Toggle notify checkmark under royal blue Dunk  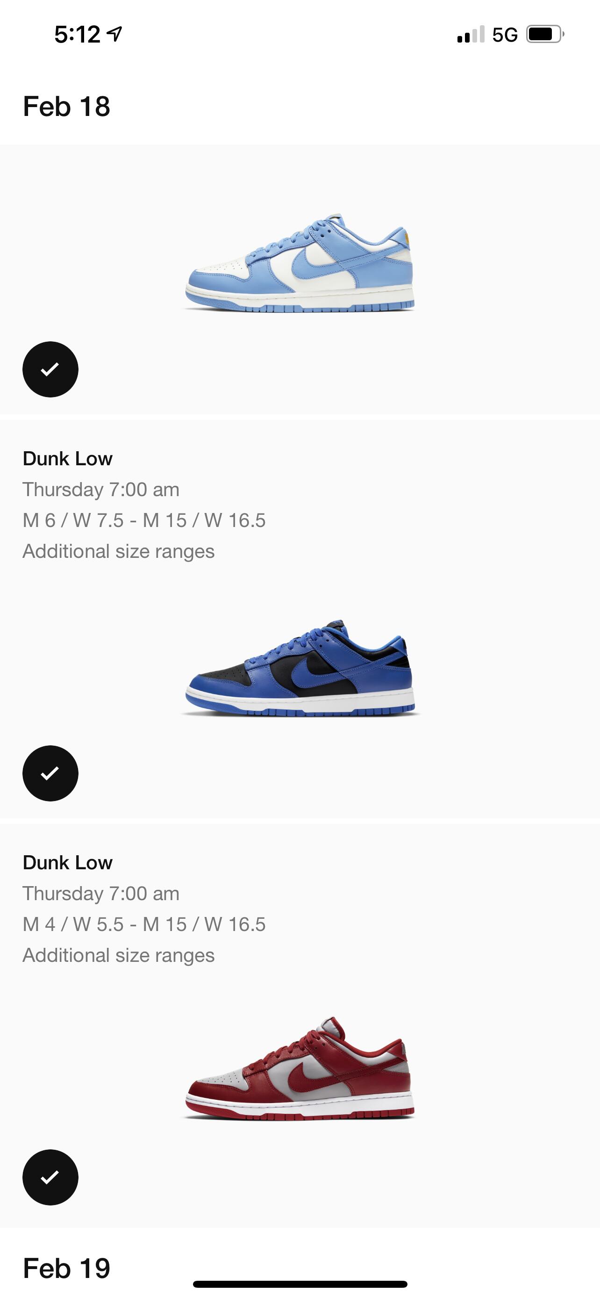[50, 773]
